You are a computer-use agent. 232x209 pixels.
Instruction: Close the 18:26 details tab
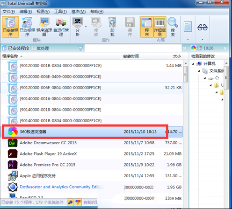click(225, 49)
